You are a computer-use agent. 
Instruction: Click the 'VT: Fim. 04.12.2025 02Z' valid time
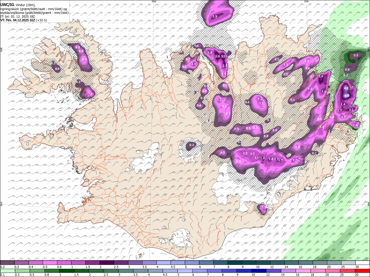click(x=18, y=20)
